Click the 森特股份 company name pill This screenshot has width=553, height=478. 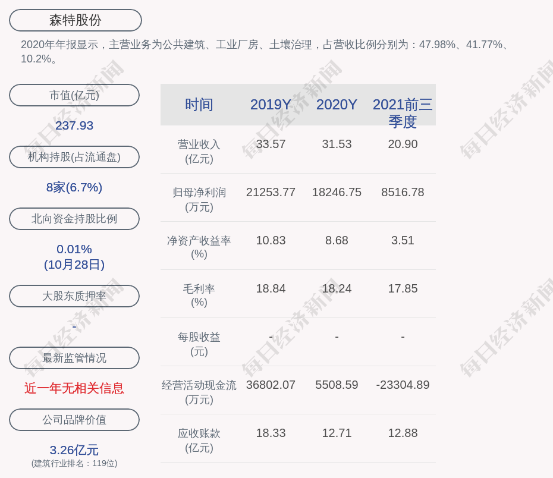pyautogui.click(x=76, y=20)
